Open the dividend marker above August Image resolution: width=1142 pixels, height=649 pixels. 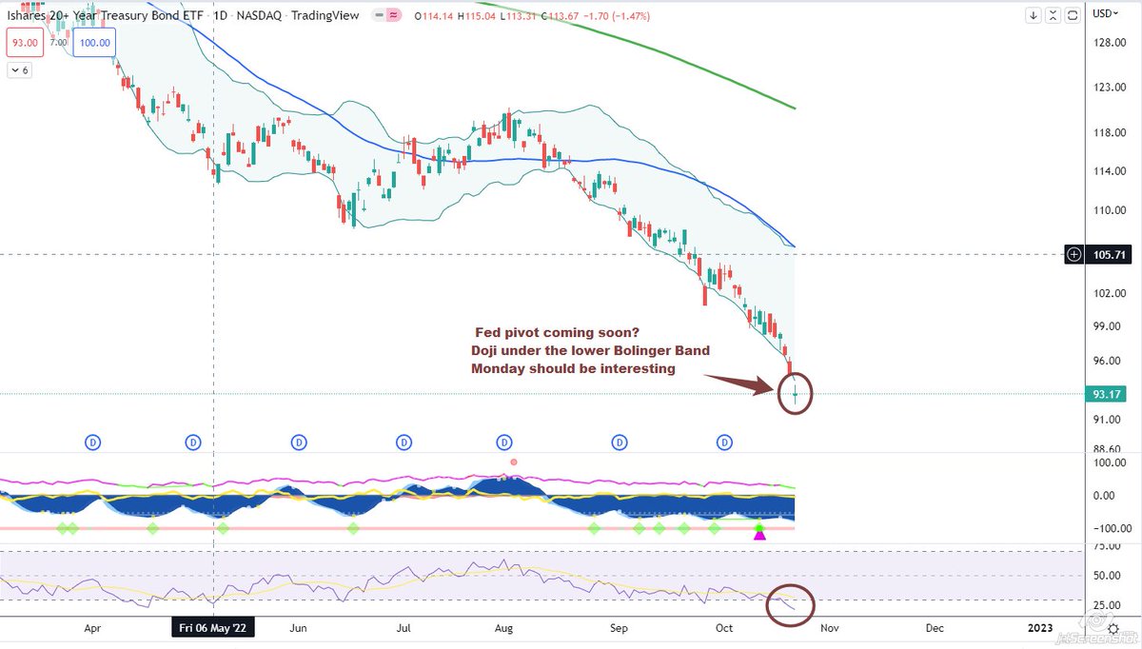tap(504, 442)
